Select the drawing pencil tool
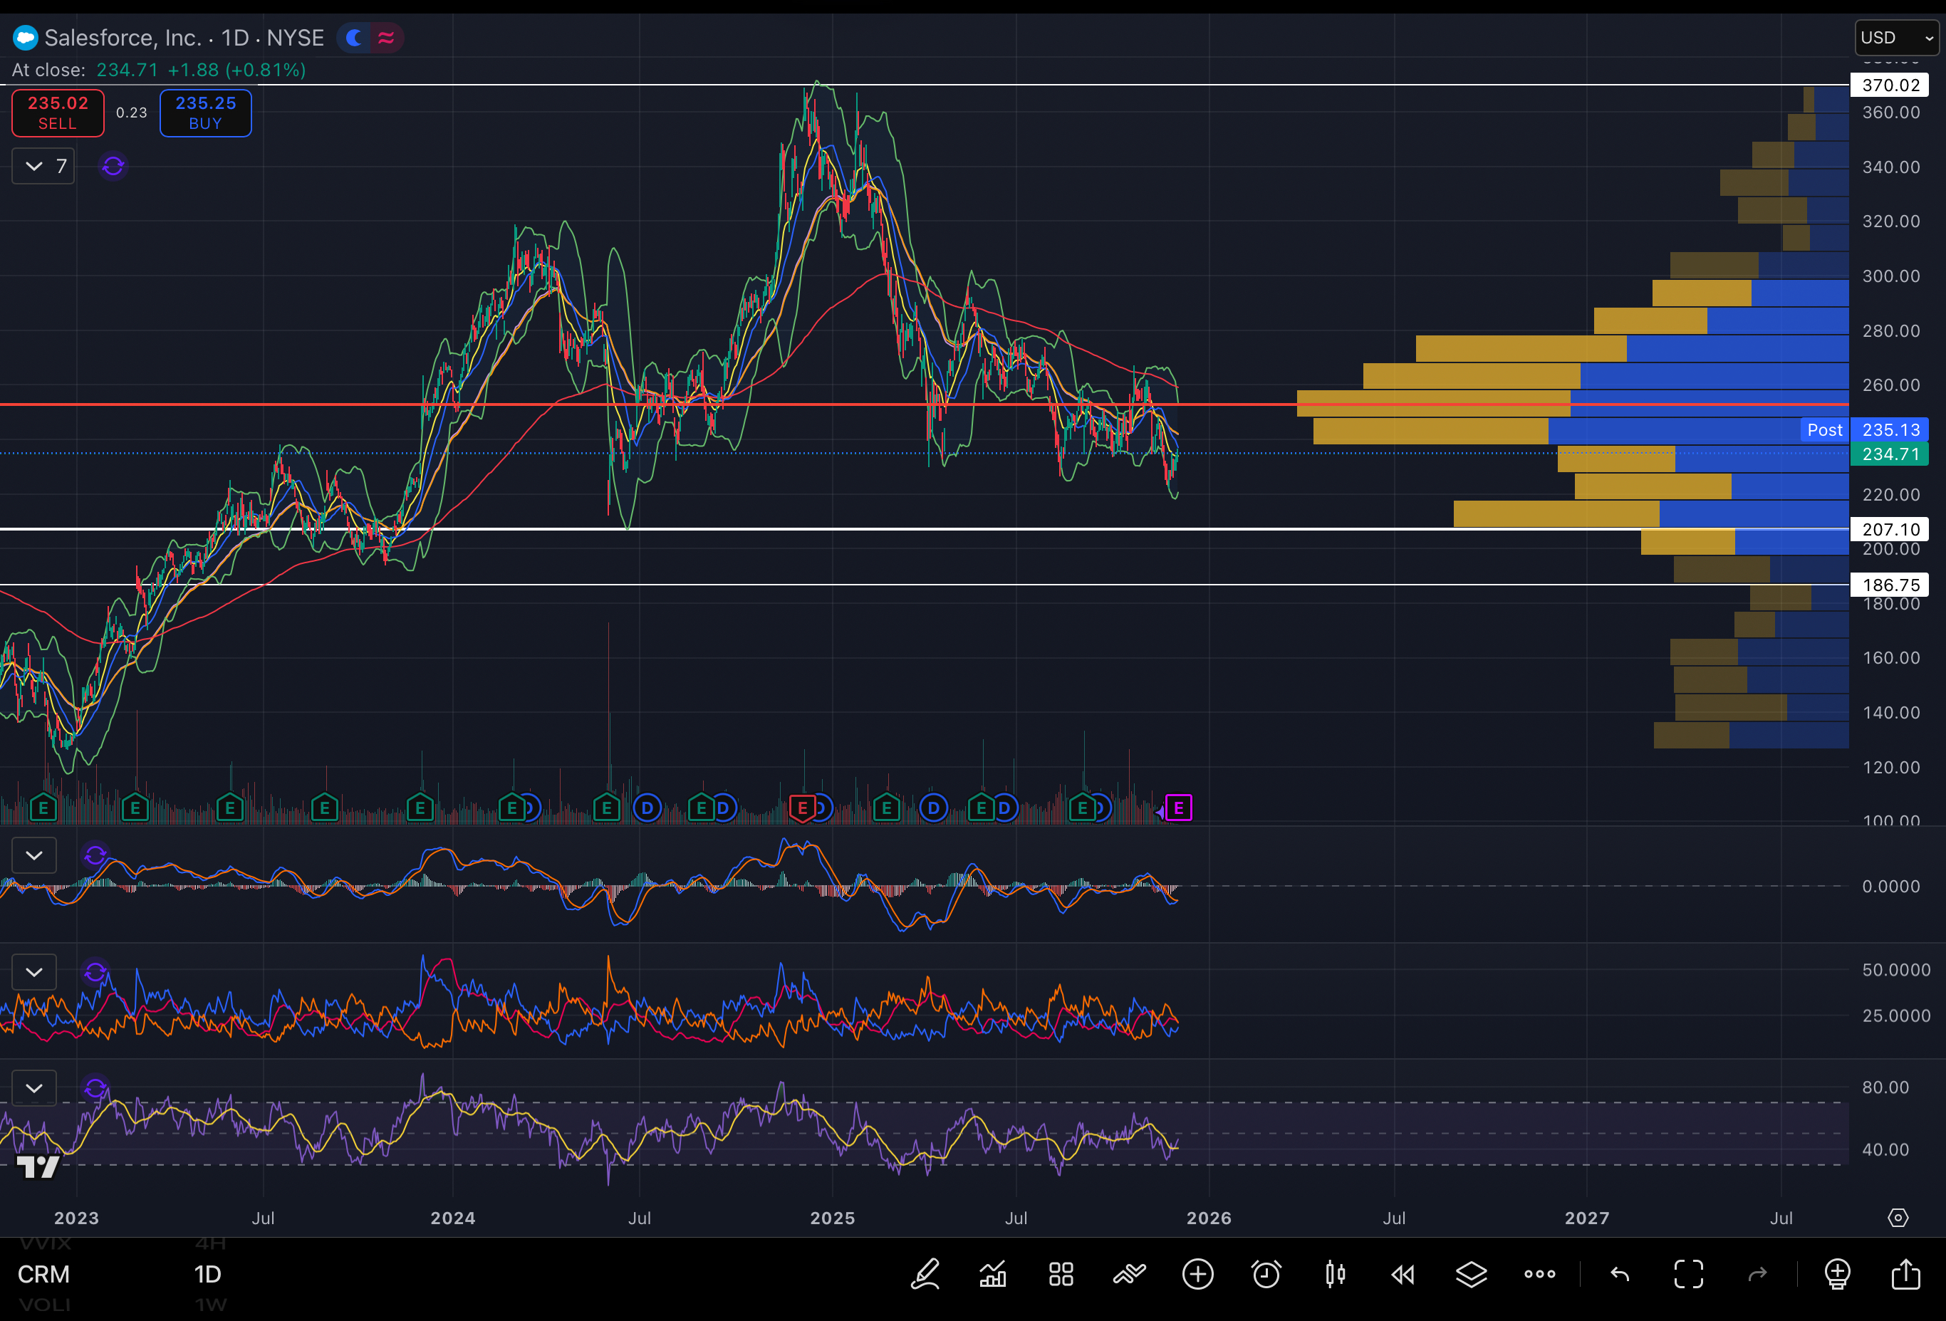Screen dimensions: 1946x1321 925,1274
